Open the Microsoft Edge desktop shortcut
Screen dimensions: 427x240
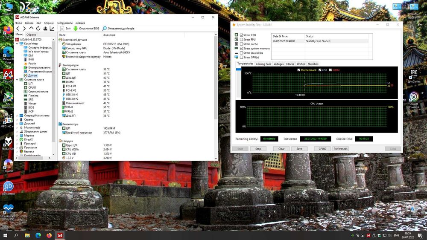click(x=8, y=55)
